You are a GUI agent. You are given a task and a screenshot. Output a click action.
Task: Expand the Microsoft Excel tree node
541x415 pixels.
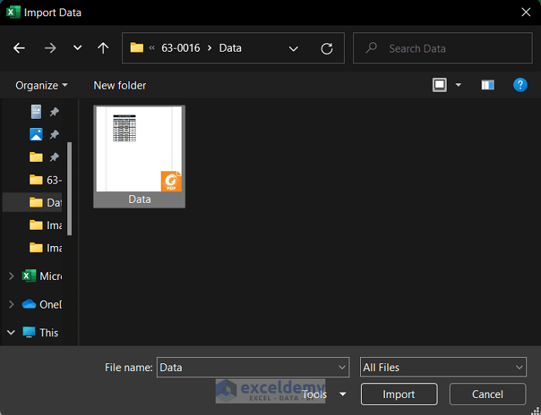pos(11,276)
